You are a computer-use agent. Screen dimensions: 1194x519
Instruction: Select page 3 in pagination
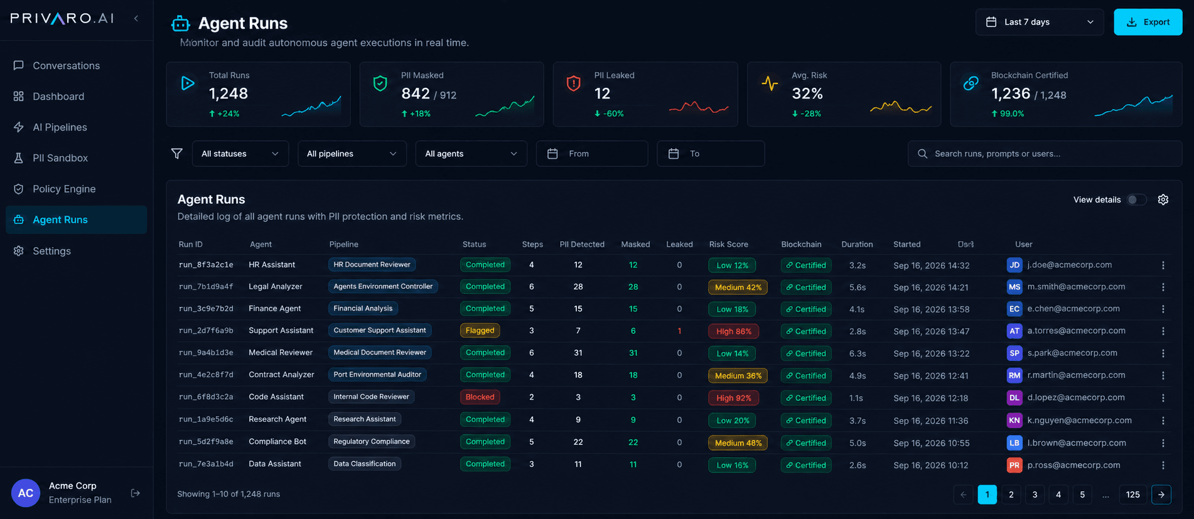coord(1035,495)
